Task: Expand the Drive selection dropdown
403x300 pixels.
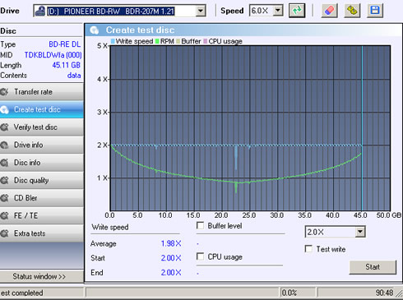Action: pos(201,11)
